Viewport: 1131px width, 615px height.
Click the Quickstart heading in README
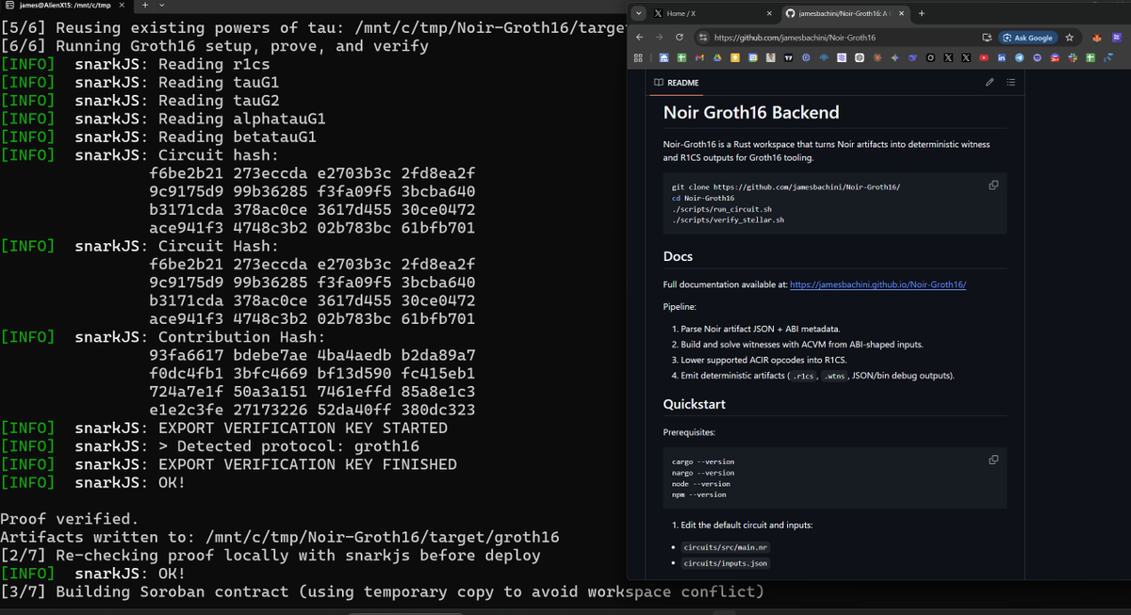click(695, 404)
